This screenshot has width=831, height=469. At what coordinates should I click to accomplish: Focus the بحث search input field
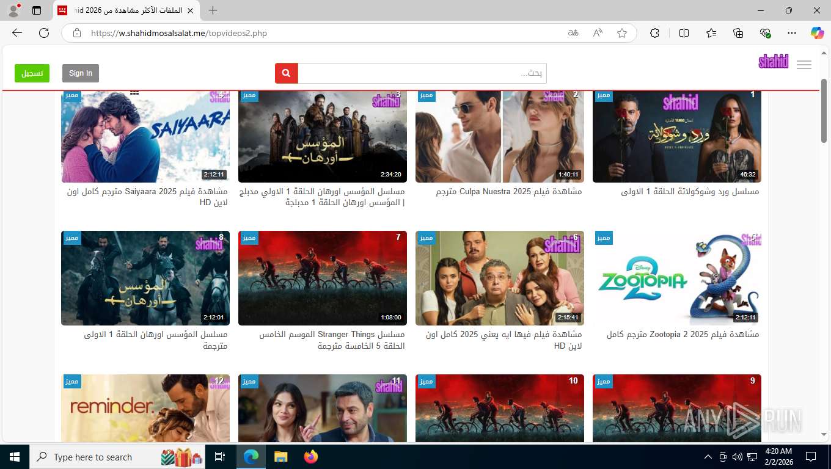click(x=422, y=73)
